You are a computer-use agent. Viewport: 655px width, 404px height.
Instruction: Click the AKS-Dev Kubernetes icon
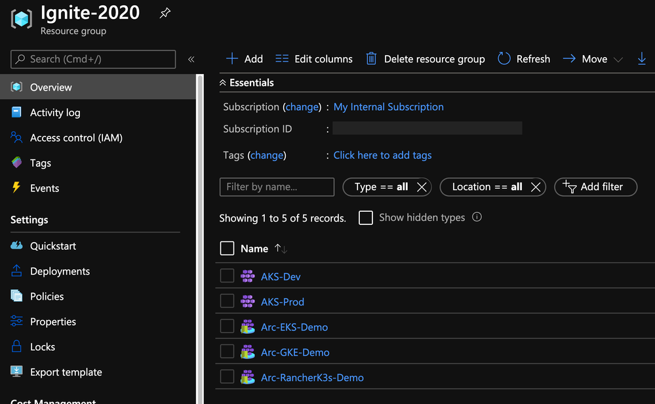[248, 276]
